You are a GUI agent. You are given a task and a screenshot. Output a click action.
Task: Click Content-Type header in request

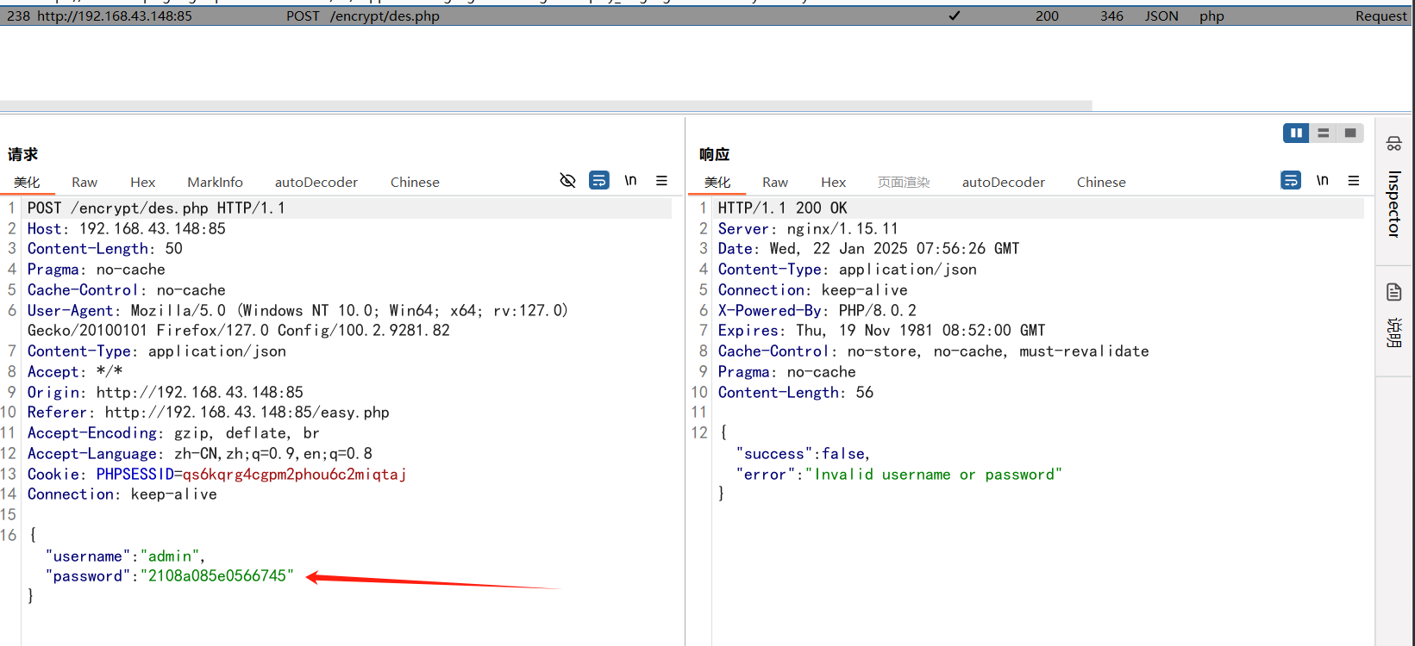156,351
